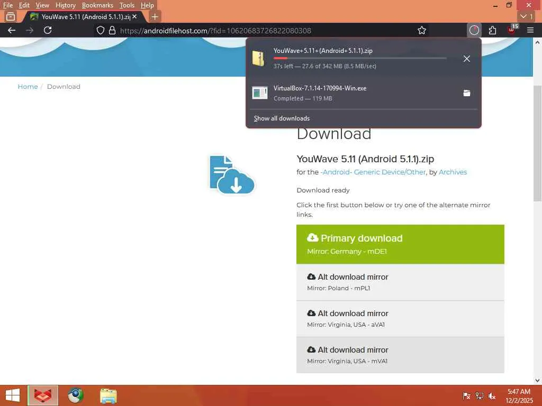Open the History menu

coord(65,5)
